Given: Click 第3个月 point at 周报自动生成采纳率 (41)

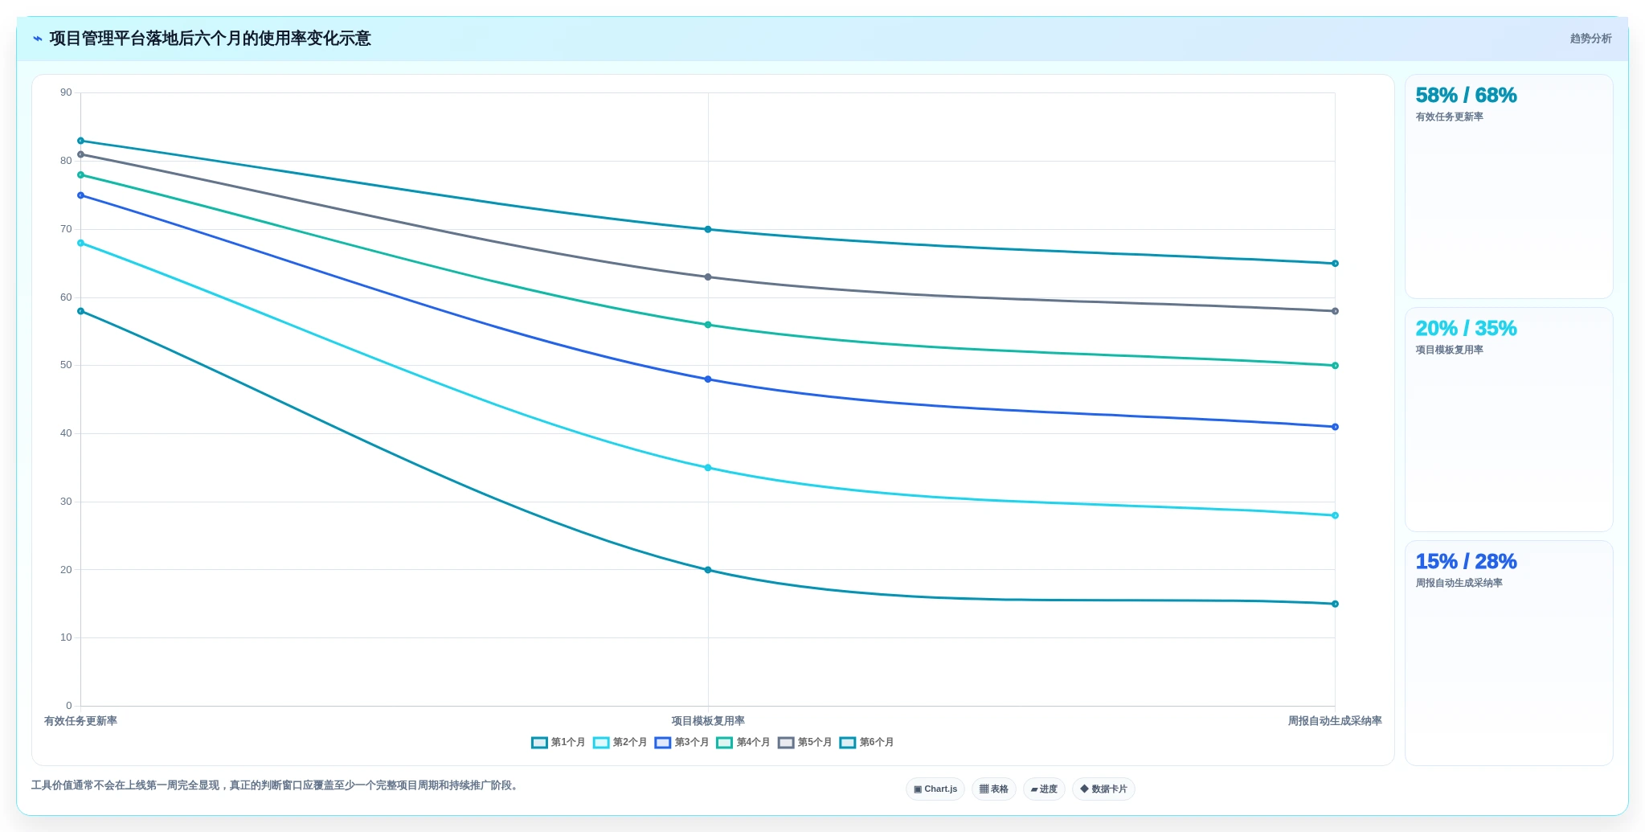Looking at the screenshot, I should tap(1335, 427).
